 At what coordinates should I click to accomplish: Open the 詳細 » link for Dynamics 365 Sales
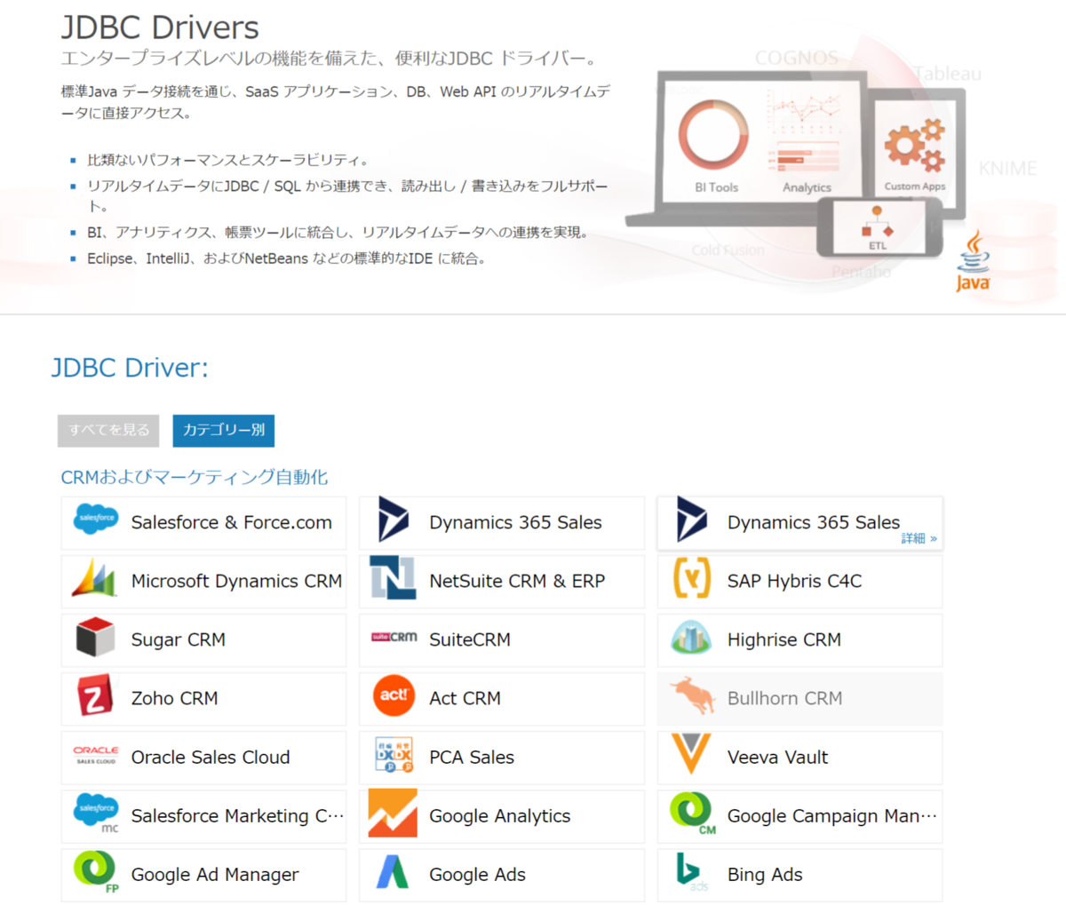pyautogui.click(x=919, y=538)
